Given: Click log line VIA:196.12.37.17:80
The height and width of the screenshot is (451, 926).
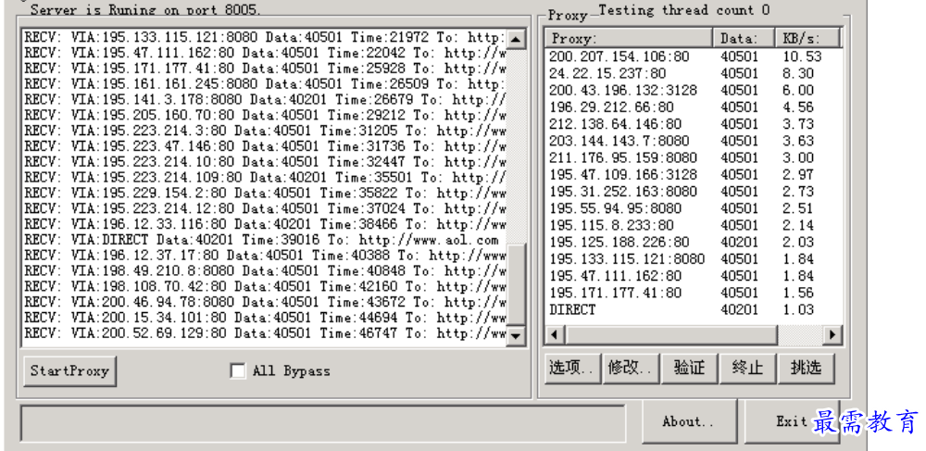Looking at the screenshot, I should (x=265, y=255).
